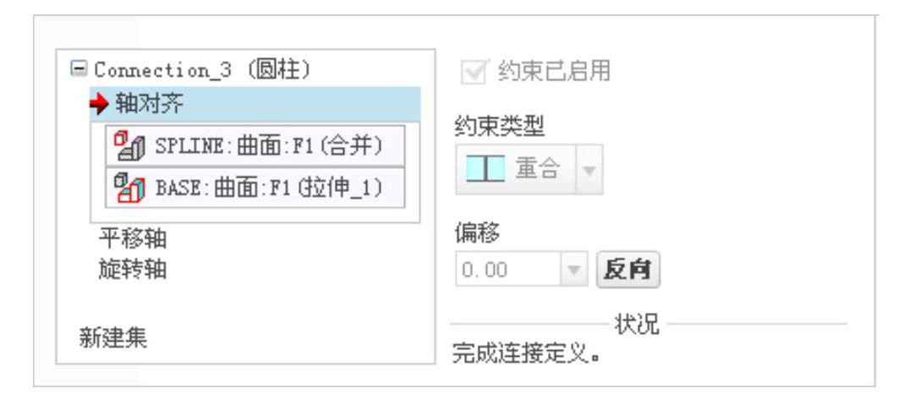Click the red arrow beside 轴对齐

pos(101,104)
